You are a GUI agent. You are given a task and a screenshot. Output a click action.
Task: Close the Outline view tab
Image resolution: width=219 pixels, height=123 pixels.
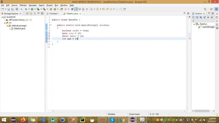(x=204, y=14)
